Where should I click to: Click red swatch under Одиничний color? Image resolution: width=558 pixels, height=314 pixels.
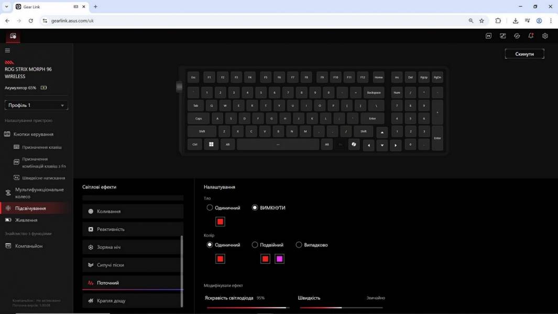point(220,259)
